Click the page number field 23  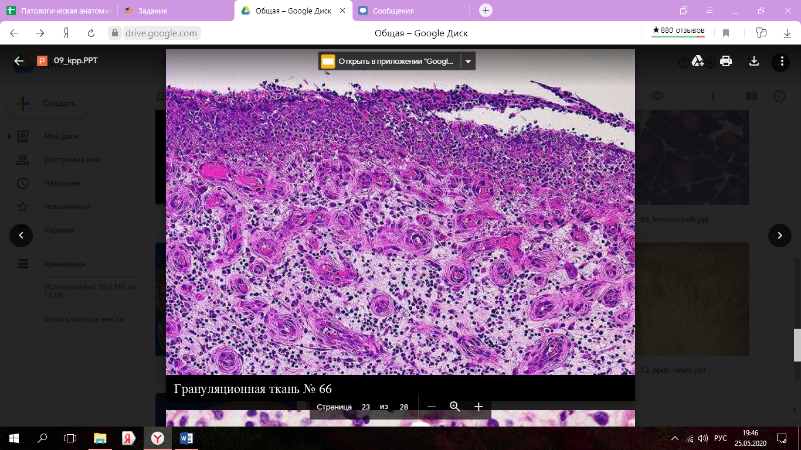coord(366,407)
